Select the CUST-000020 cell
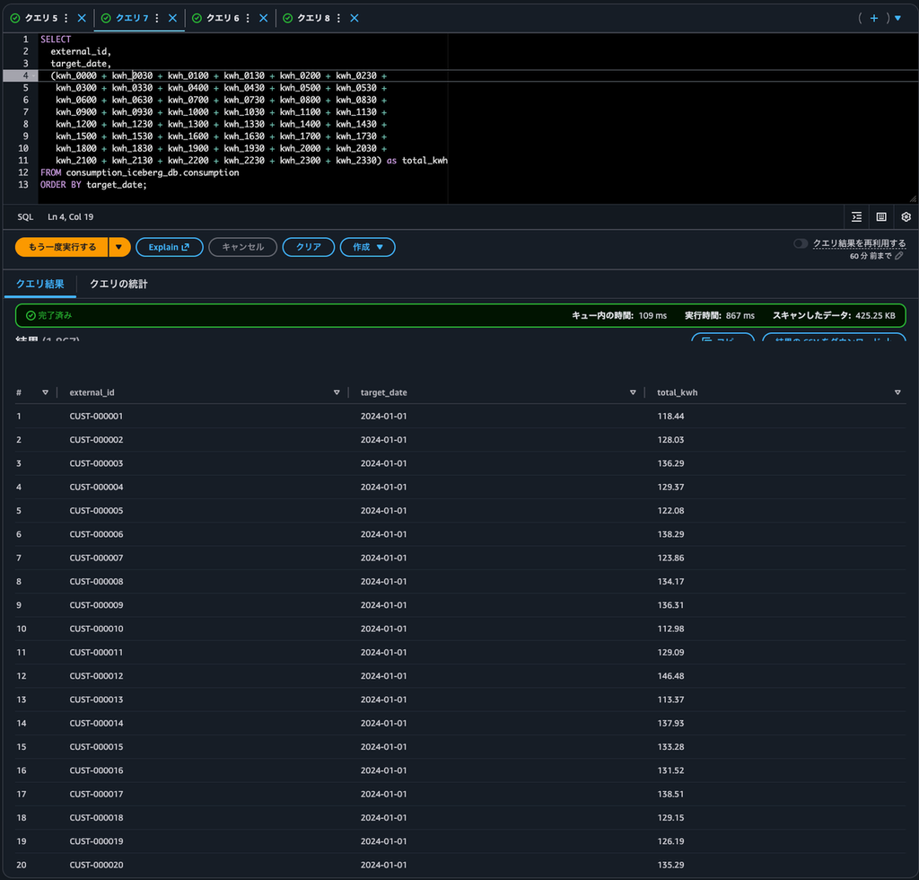Image resolution: width=919 pixels, height=880 pixels. (x=96, y=865)
